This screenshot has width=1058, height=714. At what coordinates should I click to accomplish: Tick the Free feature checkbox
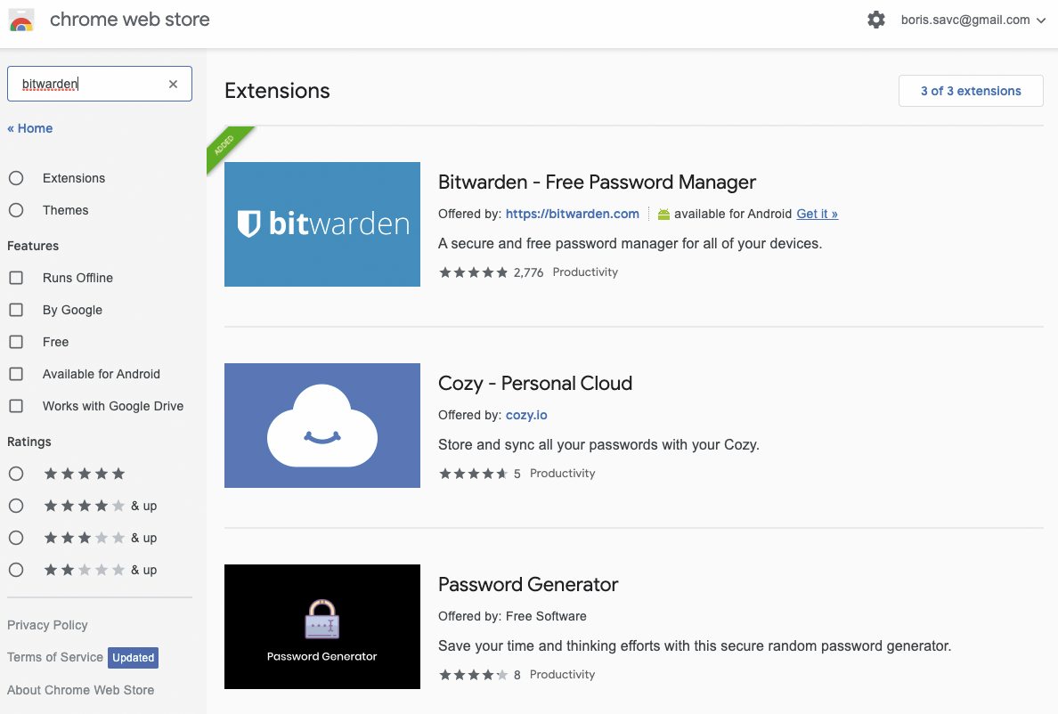pos(16,342)
